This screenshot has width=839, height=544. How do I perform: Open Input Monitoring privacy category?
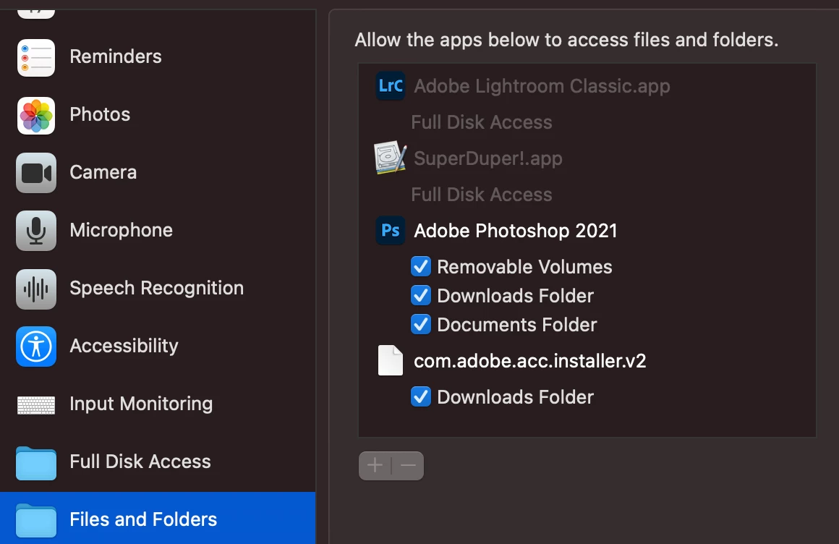pos(158,404)
